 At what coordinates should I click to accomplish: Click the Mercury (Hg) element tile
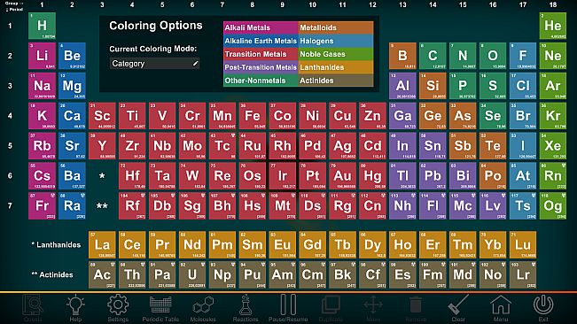click(372, 175)
